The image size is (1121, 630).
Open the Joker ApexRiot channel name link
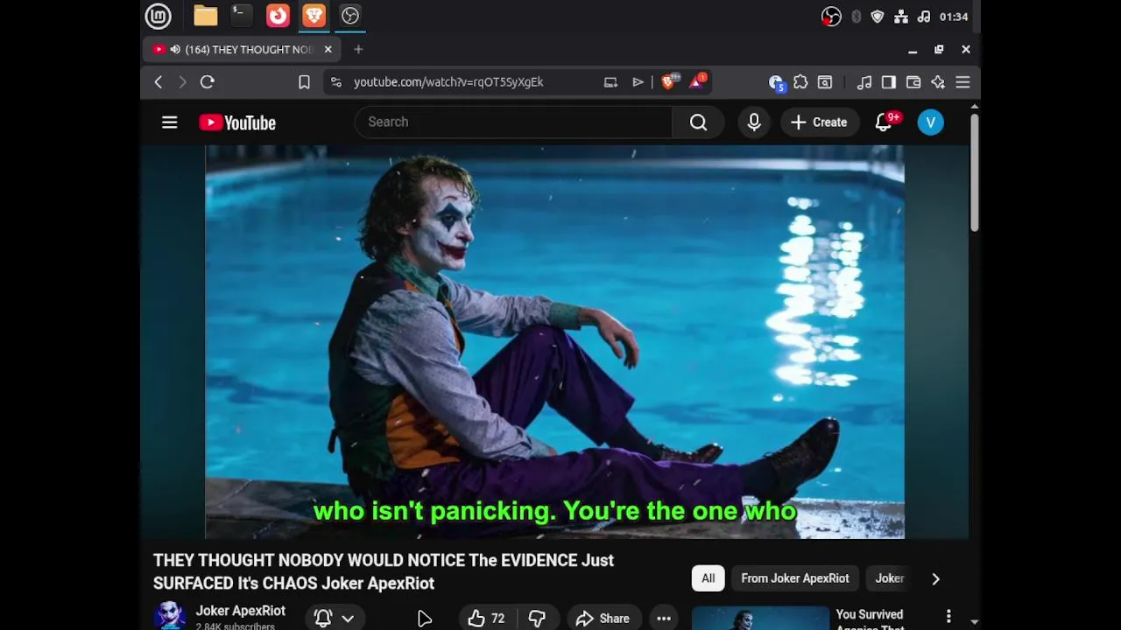pyautogui.click(x=241, y=611)
